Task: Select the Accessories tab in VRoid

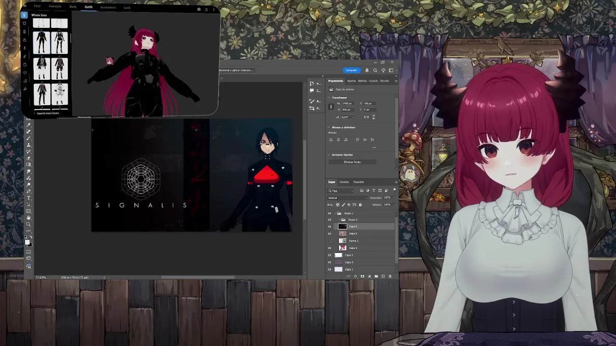Action: 108,7
